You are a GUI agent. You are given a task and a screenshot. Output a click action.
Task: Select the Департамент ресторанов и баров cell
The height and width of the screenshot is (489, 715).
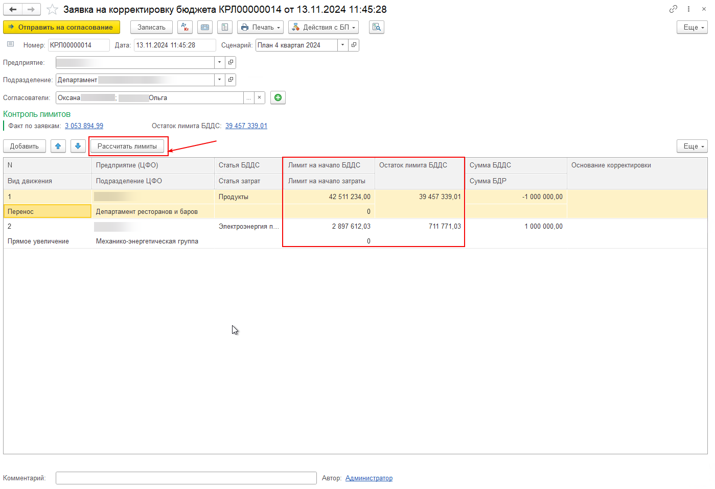(x=153, y=211)
